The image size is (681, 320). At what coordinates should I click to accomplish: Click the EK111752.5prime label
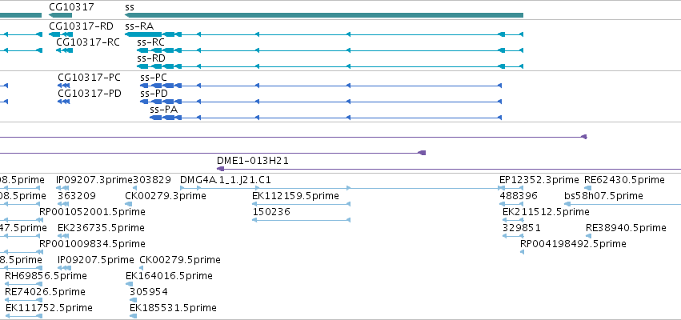49,308
